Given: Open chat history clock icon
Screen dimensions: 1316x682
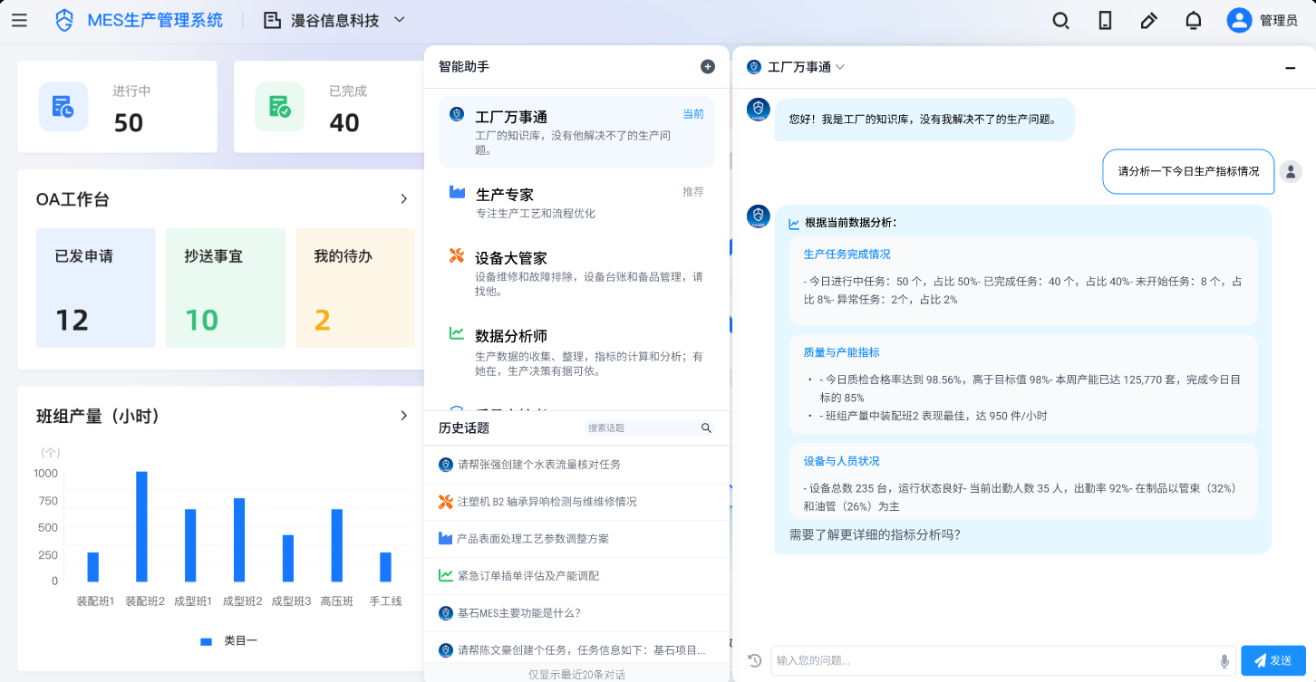Looking at the screenshot, I should [x=754, y=661].
